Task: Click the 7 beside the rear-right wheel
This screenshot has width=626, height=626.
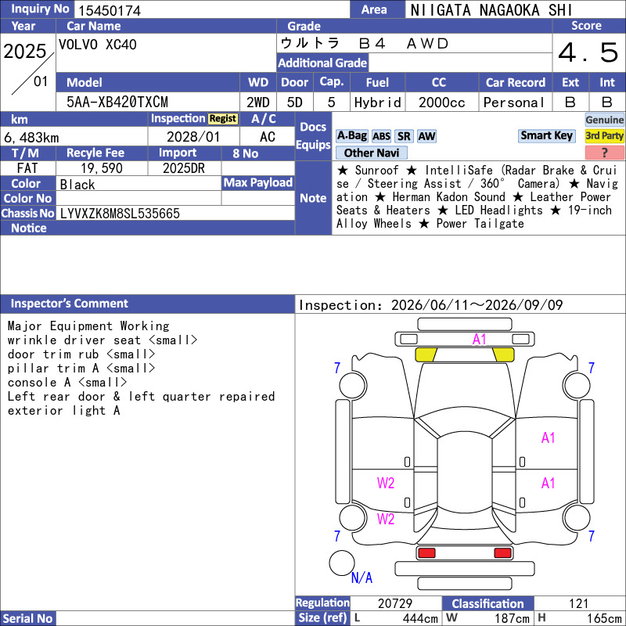Action: pos(592,536)
